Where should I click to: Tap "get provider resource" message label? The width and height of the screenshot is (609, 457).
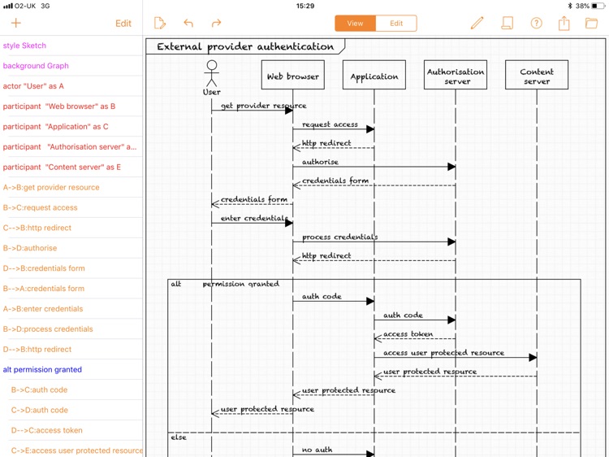pyautogui.click(x=263, y=106)
